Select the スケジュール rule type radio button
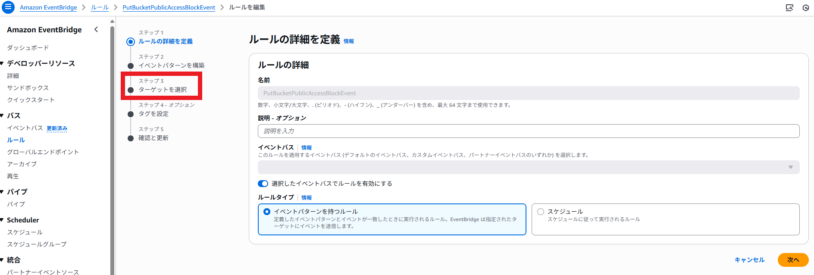 (541, 212)
